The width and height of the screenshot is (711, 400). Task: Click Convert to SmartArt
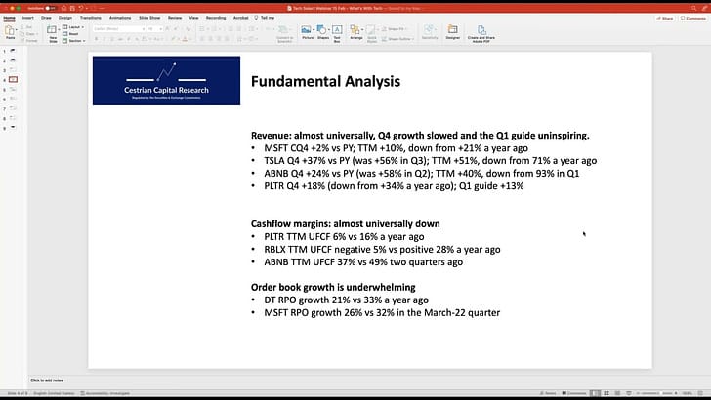[285, 34]
